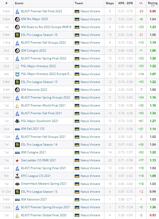Click 4th placement in Antwerp Europe RMR row
Screen dimensions: 159x219
6,74
